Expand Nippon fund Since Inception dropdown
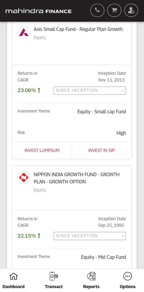 coord(90,236)
